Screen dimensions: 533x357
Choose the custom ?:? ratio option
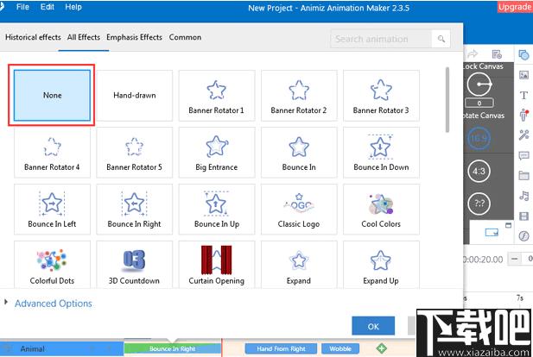pyautogui.click(x=479, y=204)
